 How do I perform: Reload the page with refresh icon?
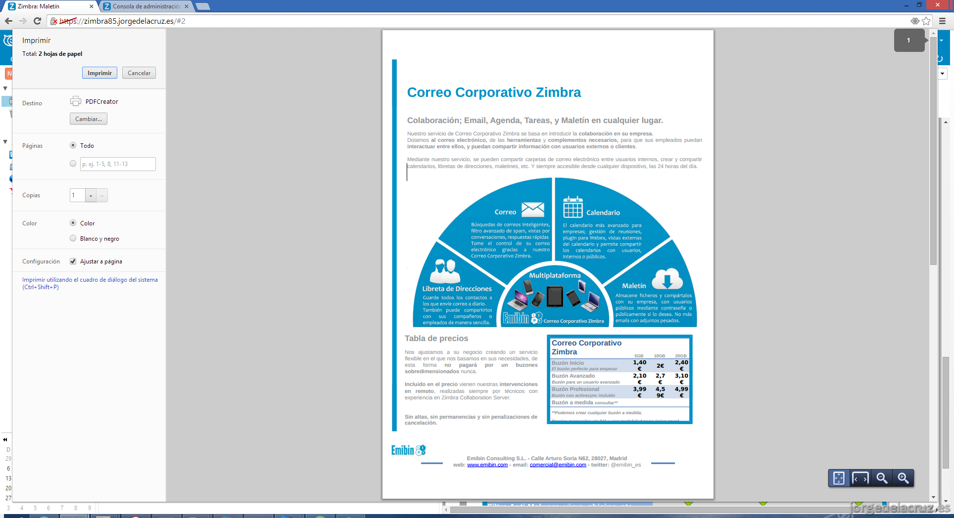coord(37,21)
